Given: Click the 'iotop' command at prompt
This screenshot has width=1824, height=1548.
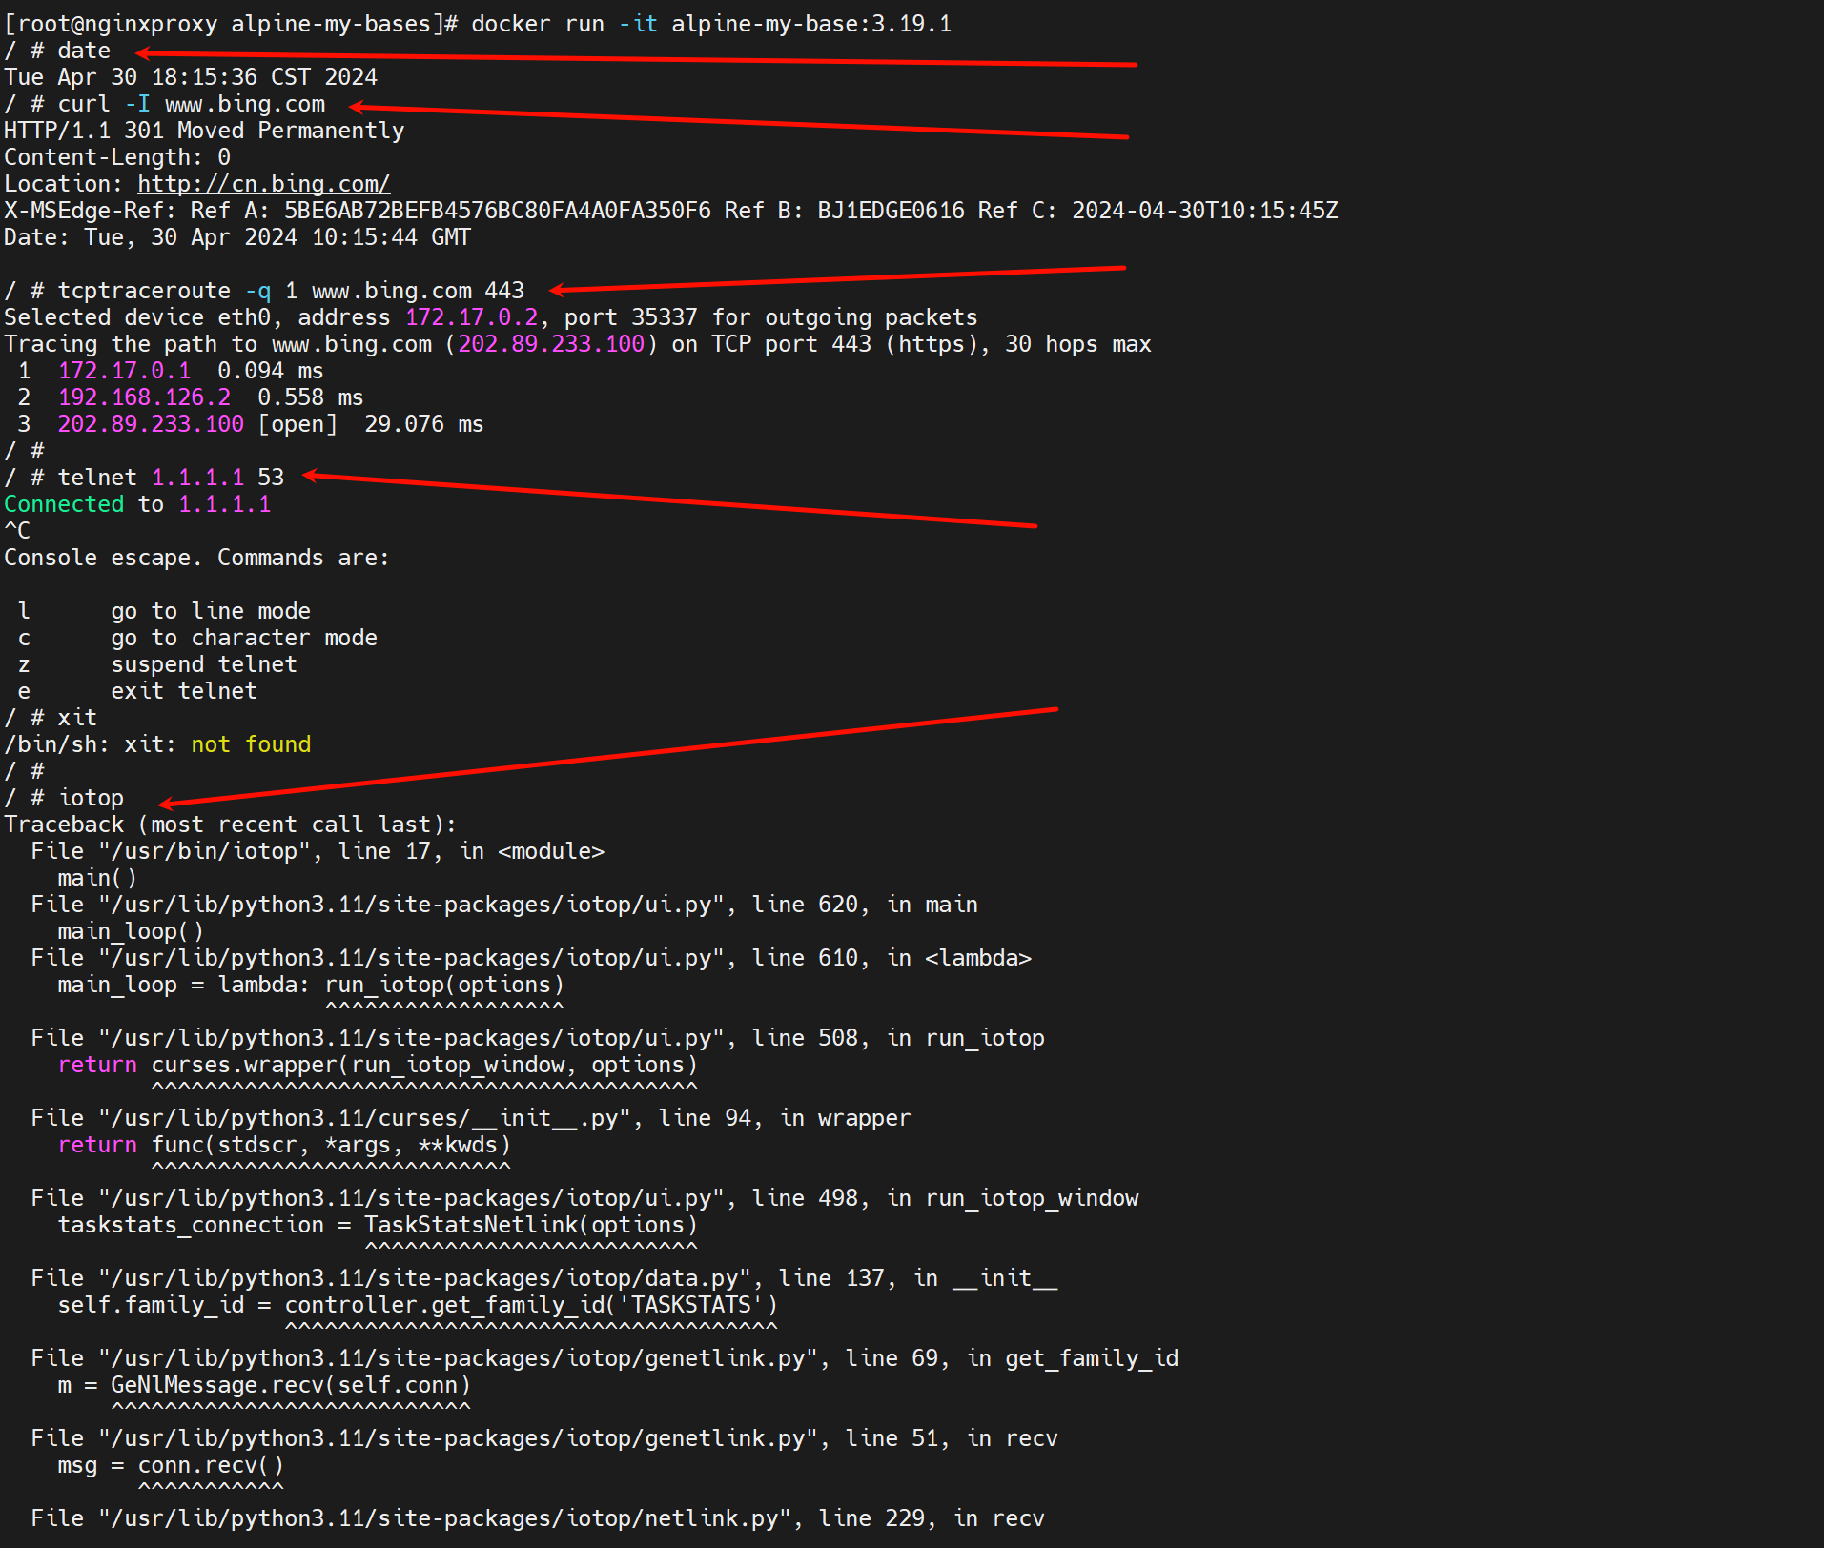Looking at the screenshot, I should coord(91,798).
